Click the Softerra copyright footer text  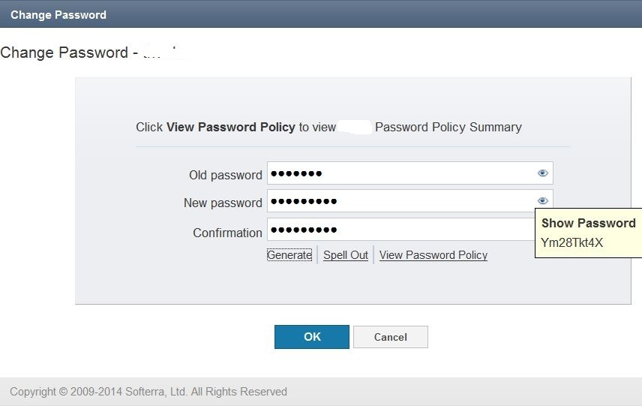coord(148,392)
